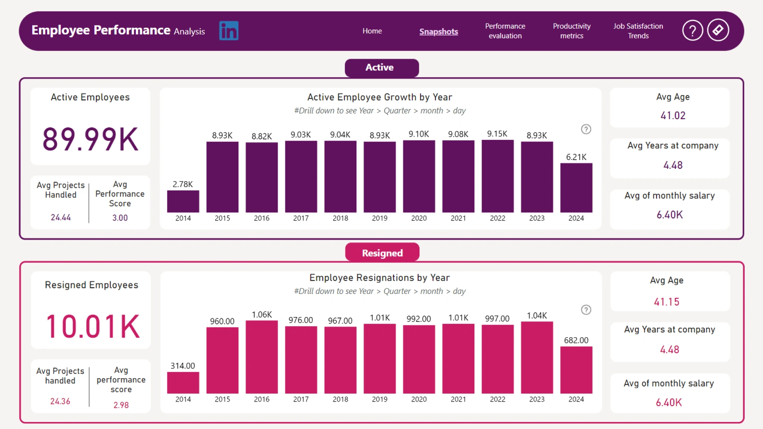
Task: Click the 2022 active bar labeled 9.15K
Action: point(498,176)
